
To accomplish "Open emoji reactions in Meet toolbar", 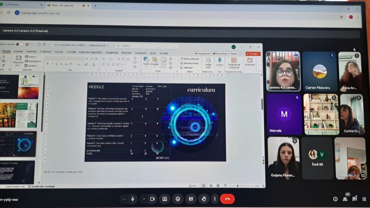I will point(178,199).
